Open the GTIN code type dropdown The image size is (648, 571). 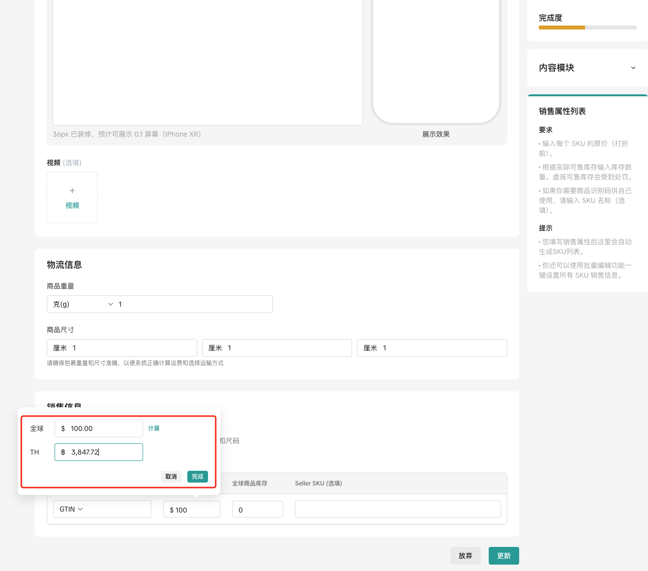coord(71,509)
